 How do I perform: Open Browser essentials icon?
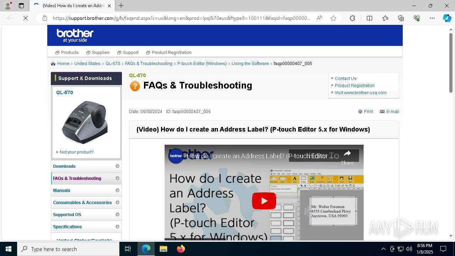[x=417, y=18]
